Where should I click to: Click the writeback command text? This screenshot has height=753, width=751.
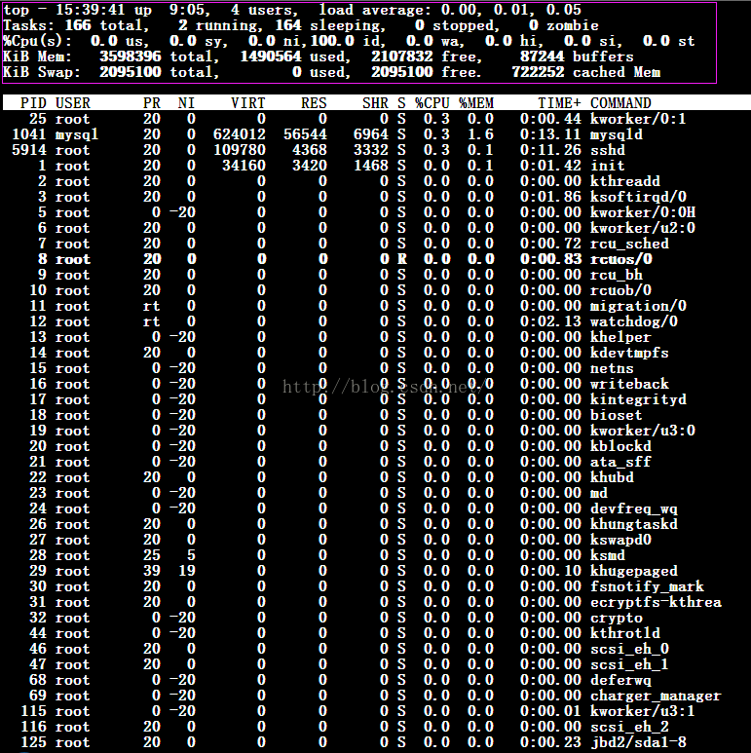(629, 384)
